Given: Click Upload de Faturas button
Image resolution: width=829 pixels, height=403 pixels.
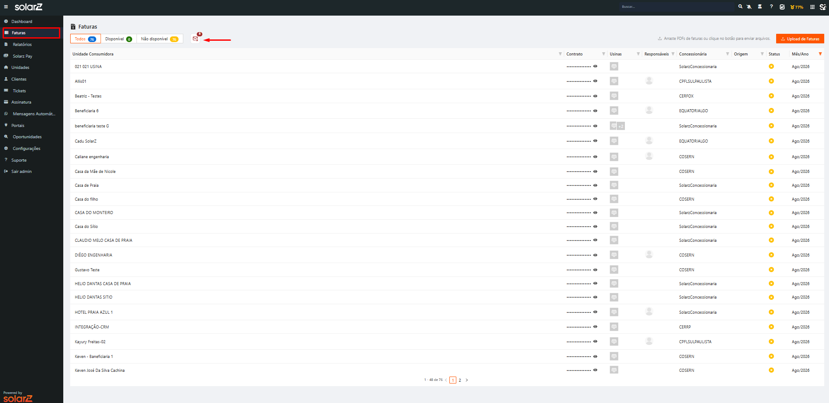Looking at the screenshot, I should [800, 39].
